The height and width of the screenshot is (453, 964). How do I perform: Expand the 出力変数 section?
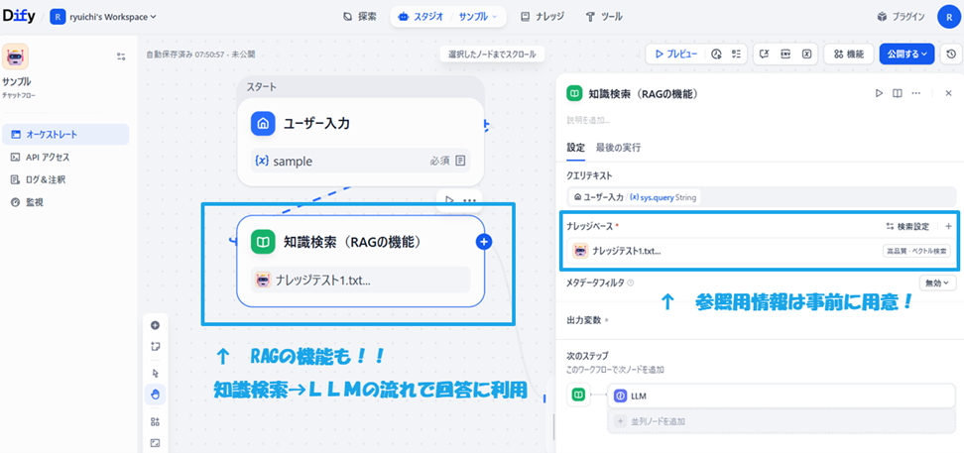[x=588, y=319]
